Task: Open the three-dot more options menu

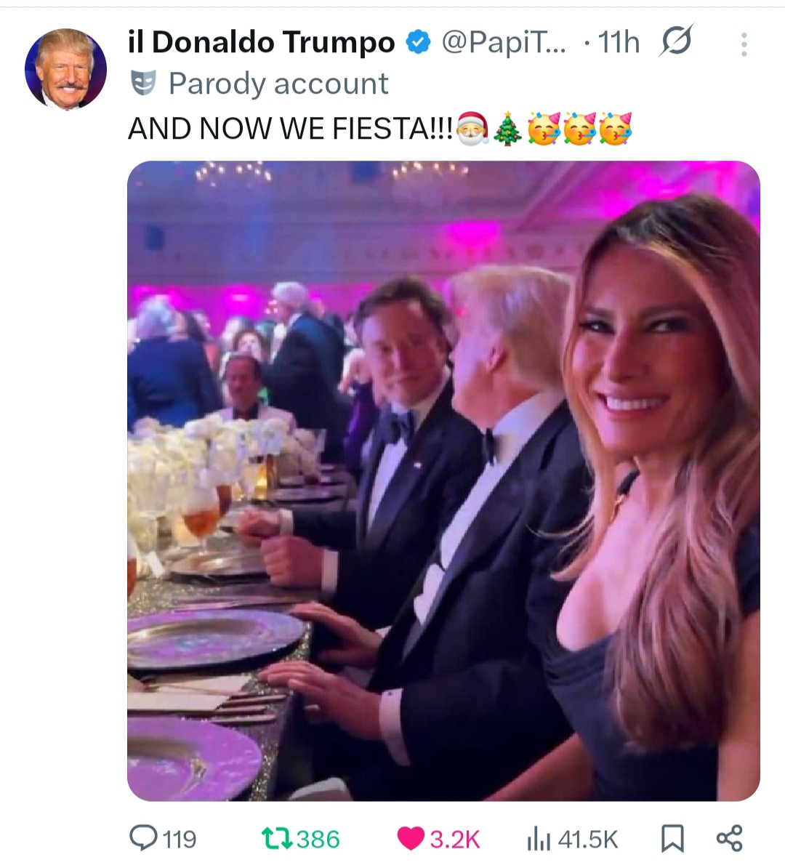Action: (744, 44)
